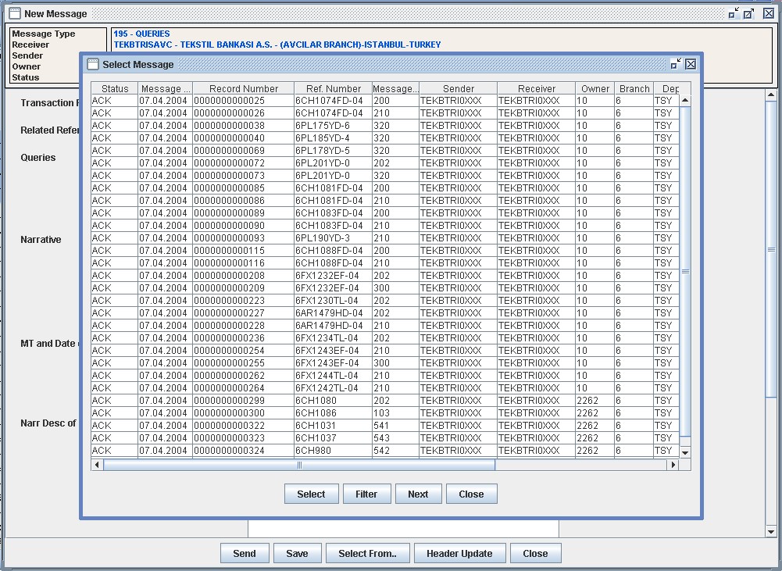
Task: Click the table's scroll left arrow
Action: [x=97, y=465]
